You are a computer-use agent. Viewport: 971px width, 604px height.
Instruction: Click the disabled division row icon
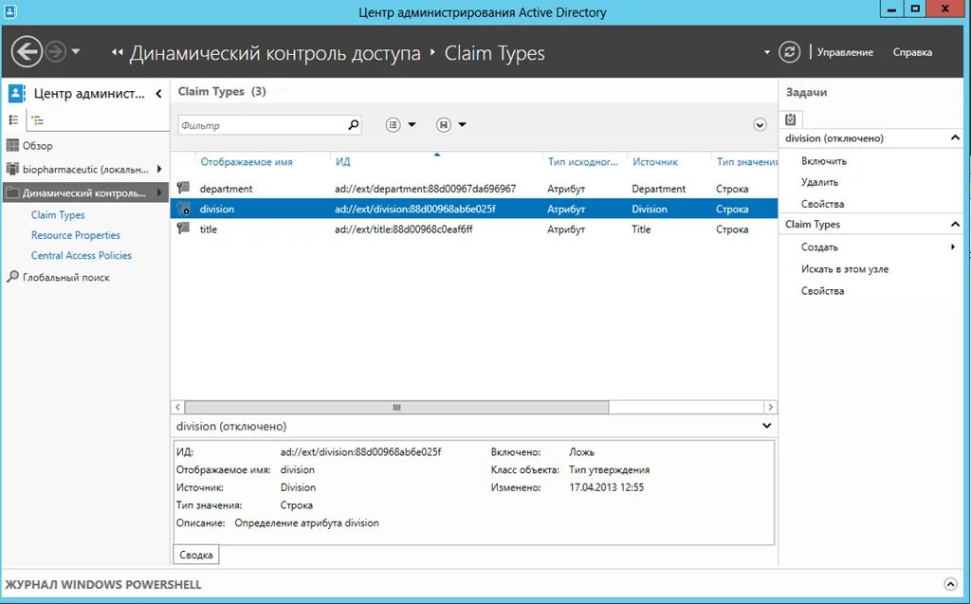click(x=183, y=209)
